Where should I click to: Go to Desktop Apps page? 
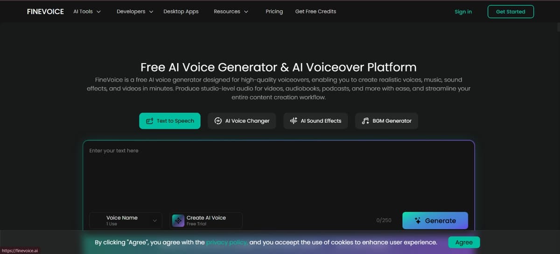(181, 11)
